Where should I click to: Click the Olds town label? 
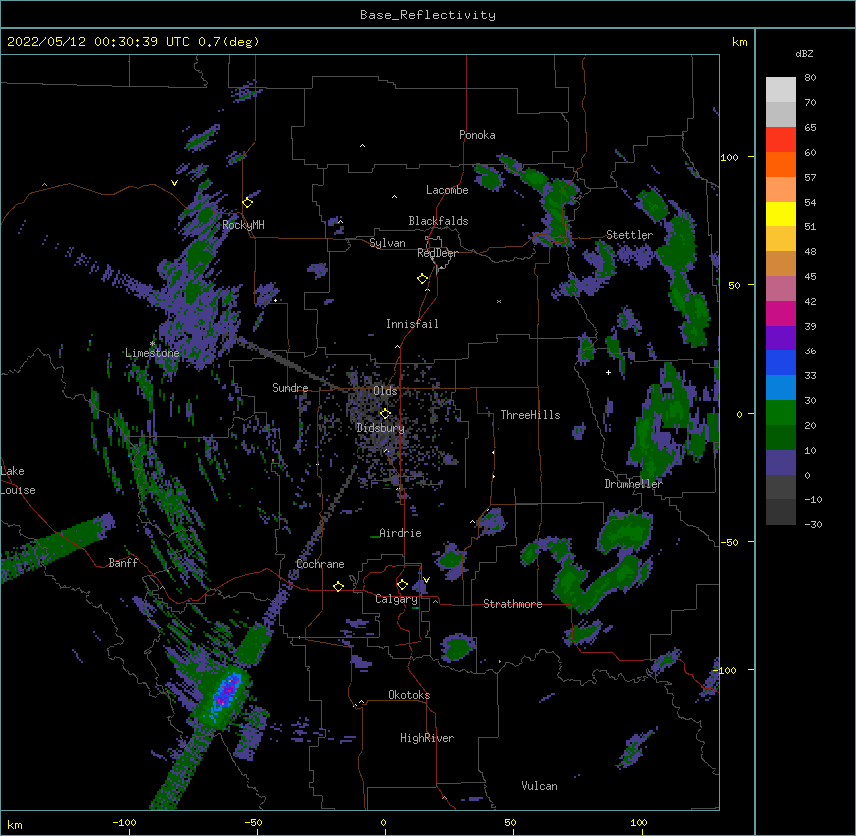point(385,391)
